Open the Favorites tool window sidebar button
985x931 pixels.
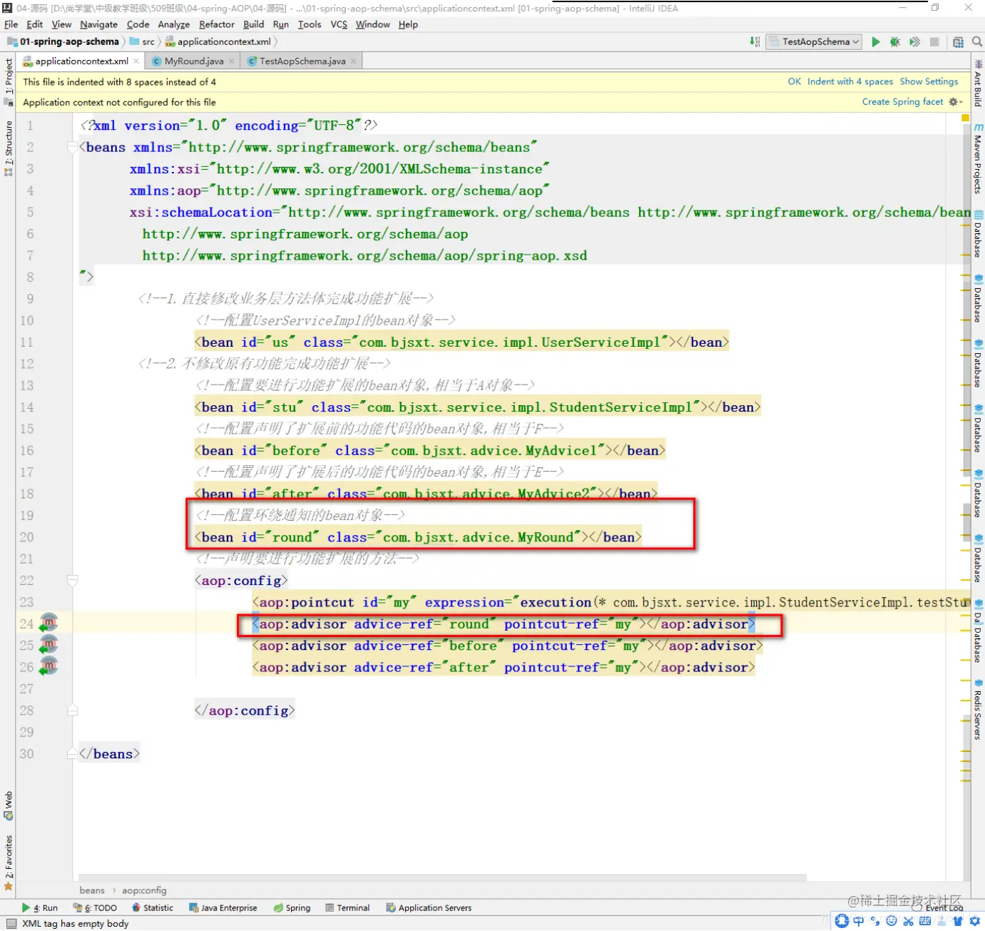[x=9, y=863]
